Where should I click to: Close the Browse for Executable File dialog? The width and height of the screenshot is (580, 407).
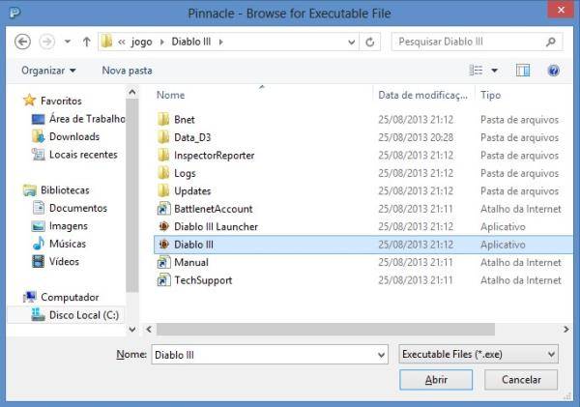tap(561, 10)
